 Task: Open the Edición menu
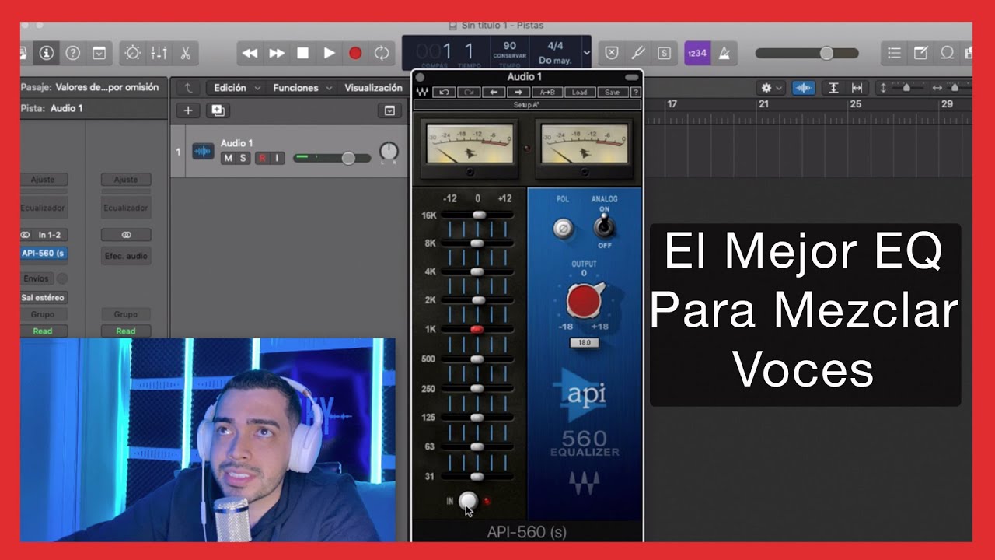click(x=236, y=88)
